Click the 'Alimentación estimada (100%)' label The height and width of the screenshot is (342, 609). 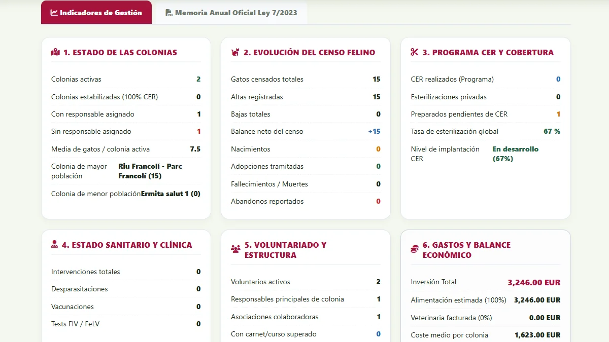click(x=458, y=300)
